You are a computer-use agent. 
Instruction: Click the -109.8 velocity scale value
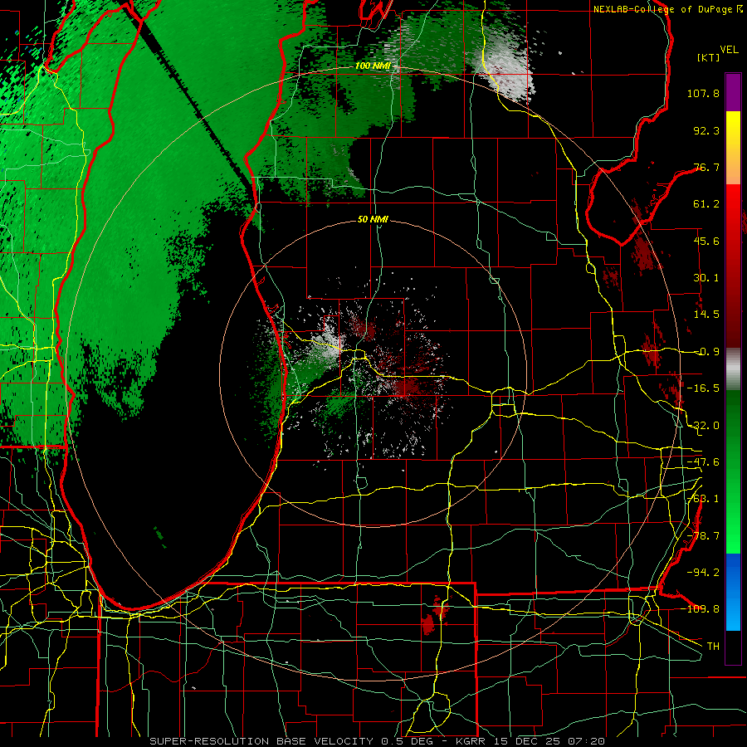tap(700, 609)
